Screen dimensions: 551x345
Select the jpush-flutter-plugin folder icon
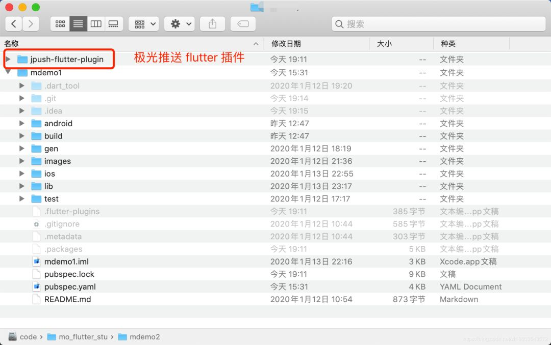click(x=22, y=59)
